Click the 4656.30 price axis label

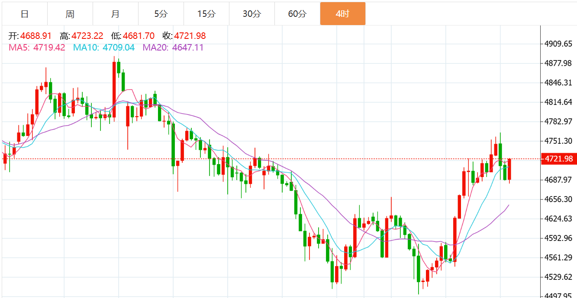pyautogui.click(x=559, y=199)
